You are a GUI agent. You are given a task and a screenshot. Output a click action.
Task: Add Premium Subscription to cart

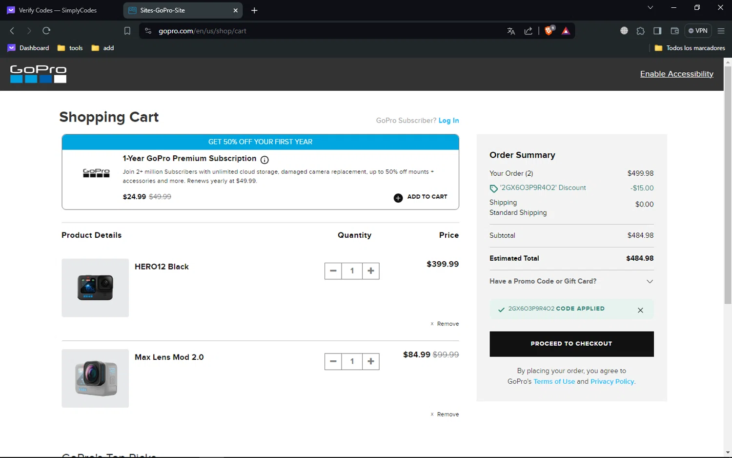pos(420,197)
